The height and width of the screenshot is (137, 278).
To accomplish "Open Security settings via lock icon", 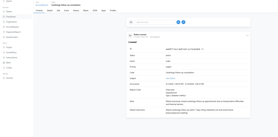I will click(4, 78).
